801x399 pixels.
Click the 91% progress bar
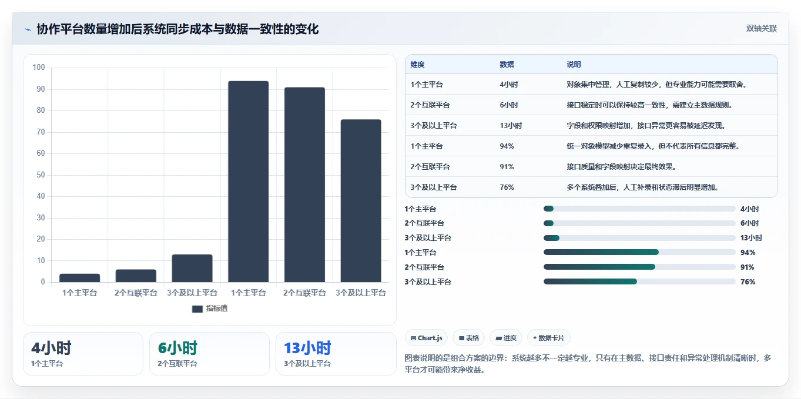pyautogui.click(x=639, y=267)
